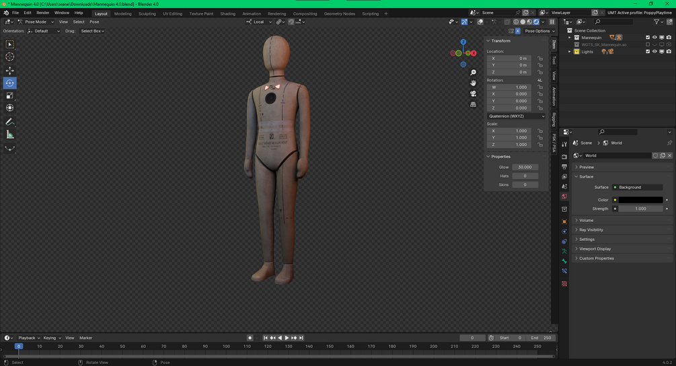The height and width of the screenshot is (366, 676).
Task: Toggle visibility of the Lights collection
Action: (x=654, y=51)
